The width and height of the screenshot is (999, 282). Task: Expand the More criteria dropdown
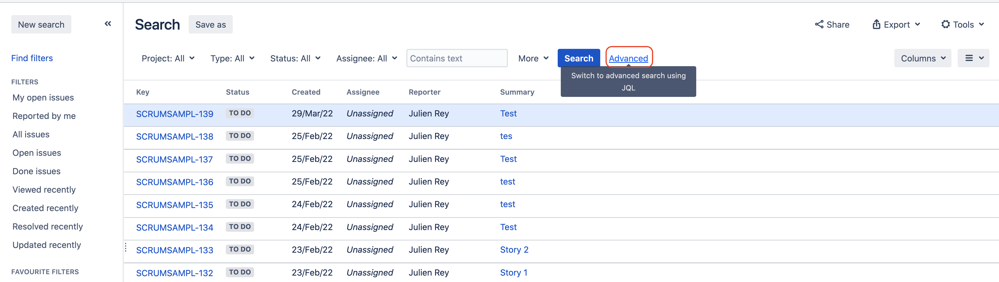pyautogui.click(x=533, y=58)
